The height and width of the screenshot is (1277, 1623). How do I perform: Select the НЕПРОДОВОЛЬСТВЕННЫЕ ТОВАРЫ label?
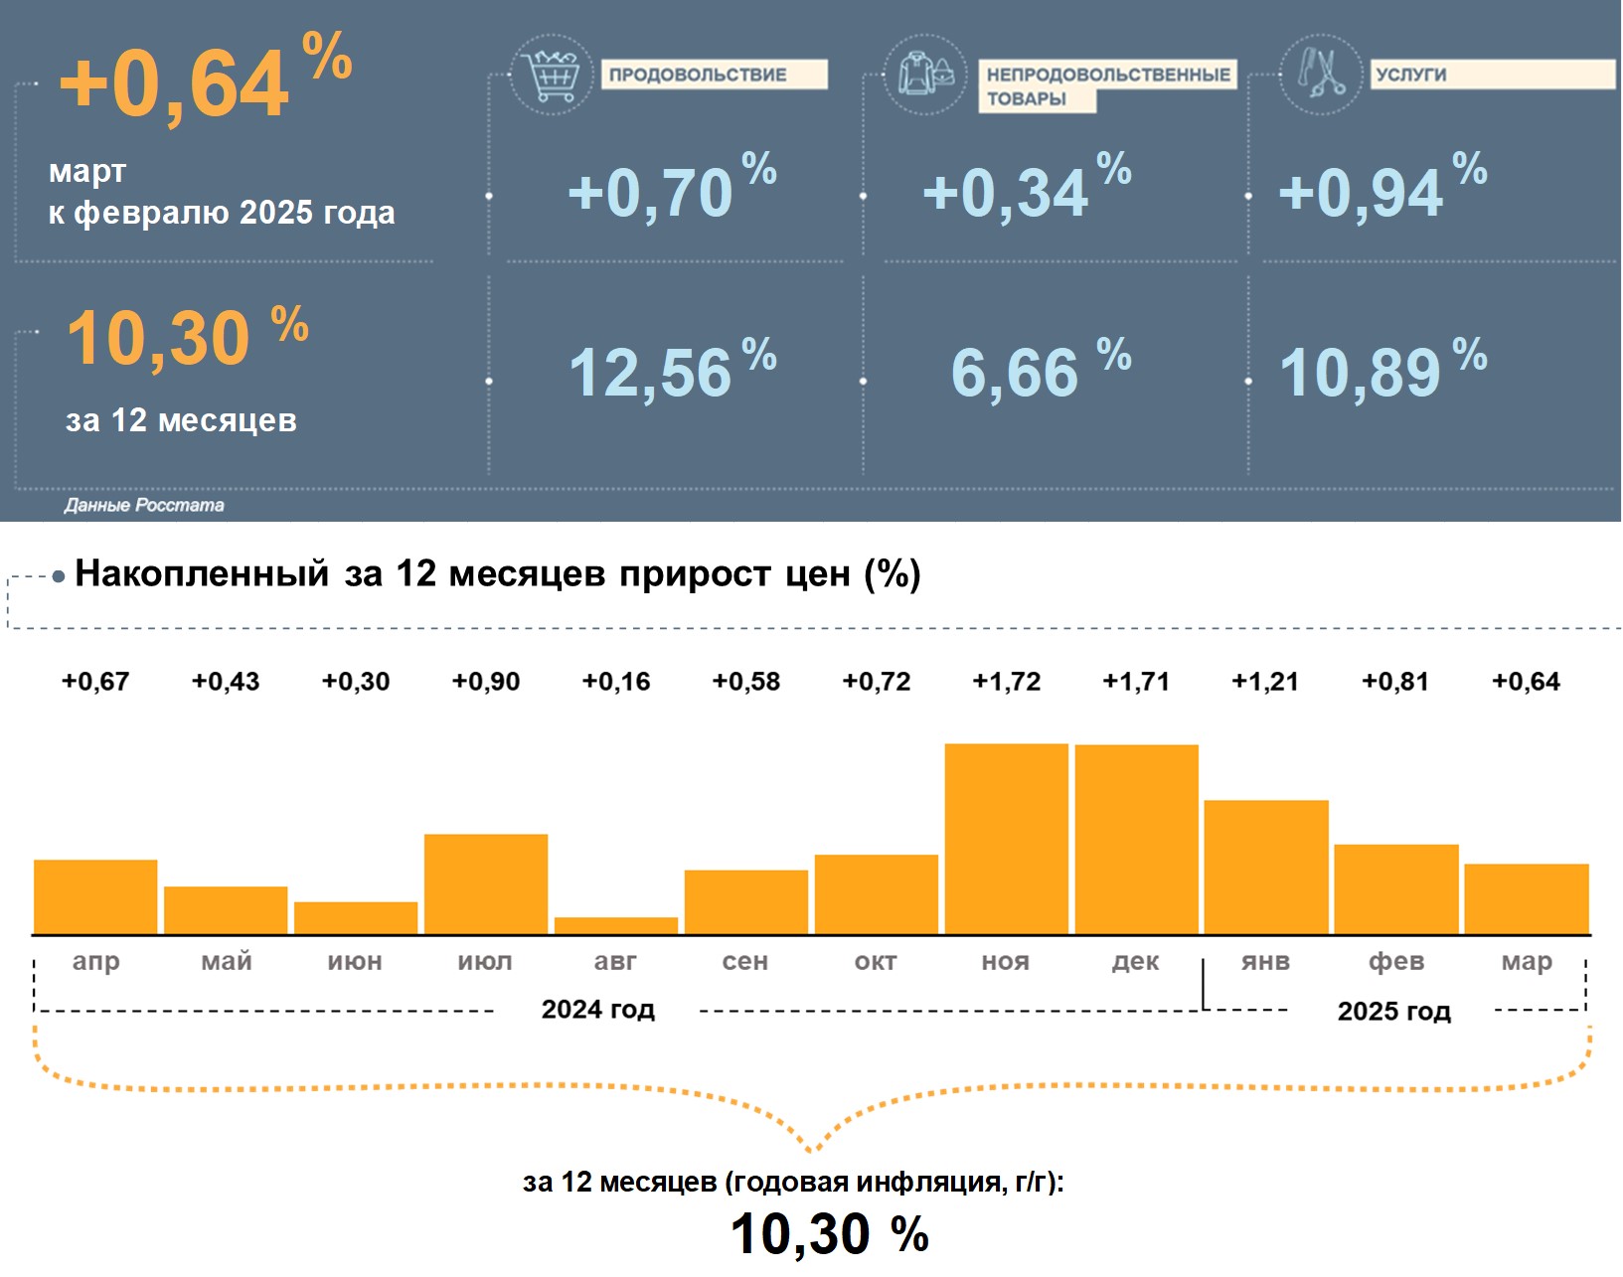click(1107, 86)
